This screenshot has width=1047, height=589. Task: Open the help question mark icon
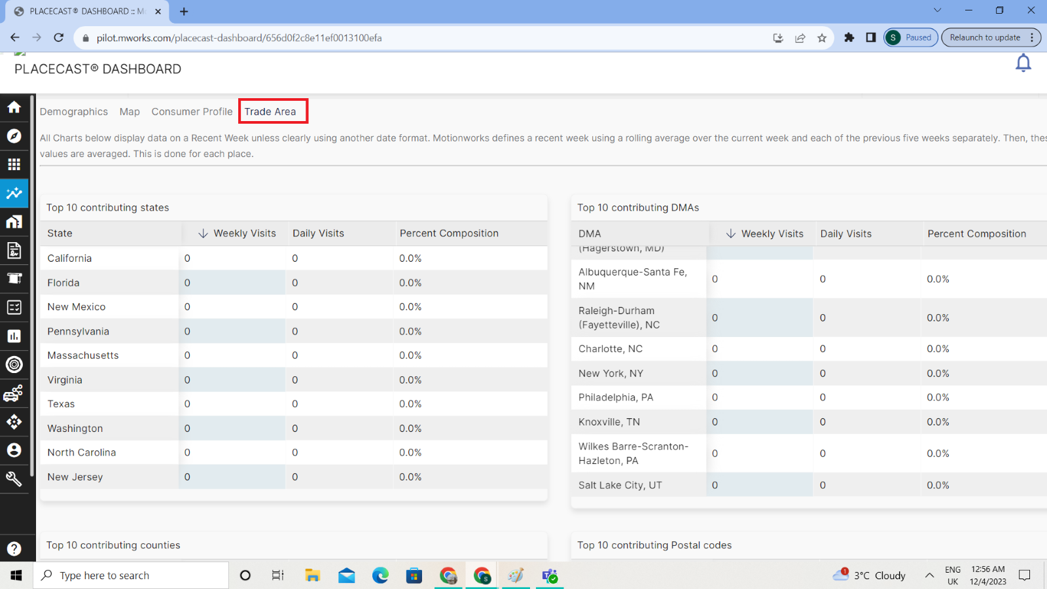tap(14, 548)
